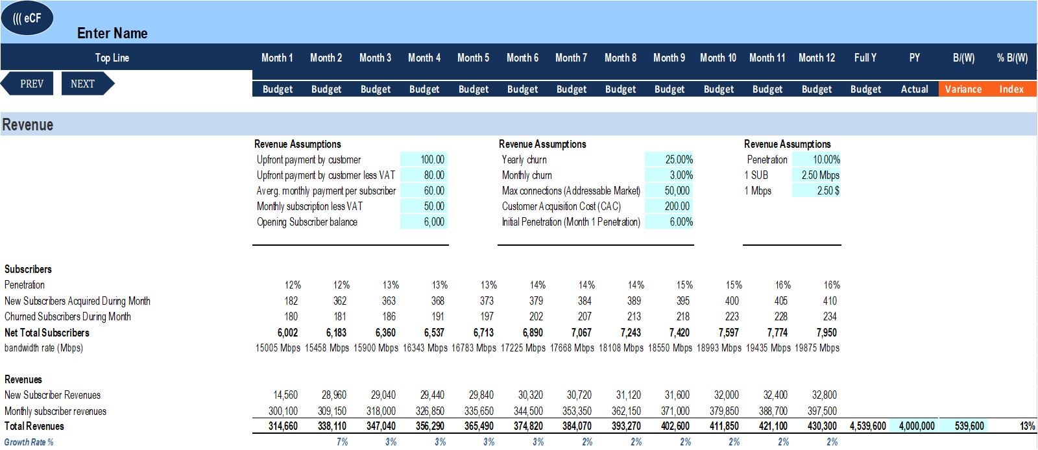Select the Total Revenues row label
This screenshot has height=450, width=1038.
pyautogui.click(x=34, y=426)
